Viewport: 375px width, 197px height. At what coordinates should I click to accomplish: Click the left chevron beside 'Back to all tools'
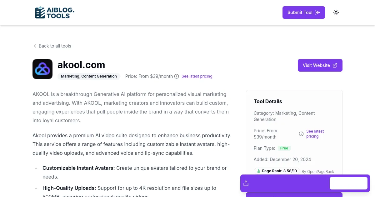[x=35, y=46]
